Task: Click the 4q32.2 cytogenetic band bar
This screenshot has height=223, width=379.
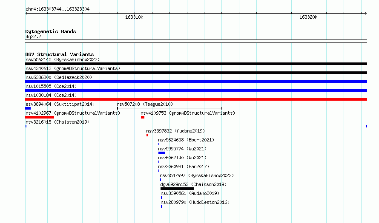Action: (x=196, y=41)
